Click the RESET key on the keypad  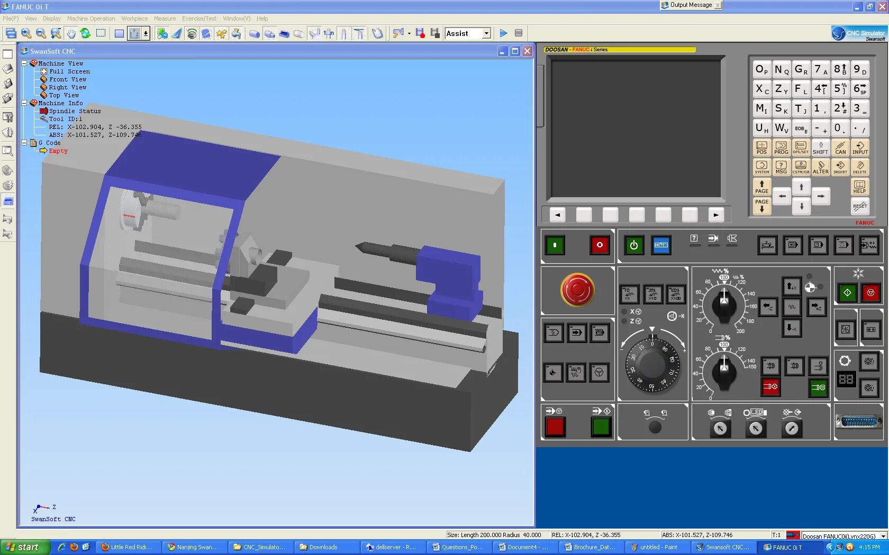click(x=860, y=206)
